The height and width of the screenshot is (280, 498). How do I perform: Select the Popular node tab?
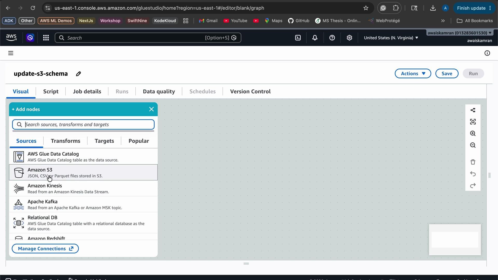tap(139, 141)
